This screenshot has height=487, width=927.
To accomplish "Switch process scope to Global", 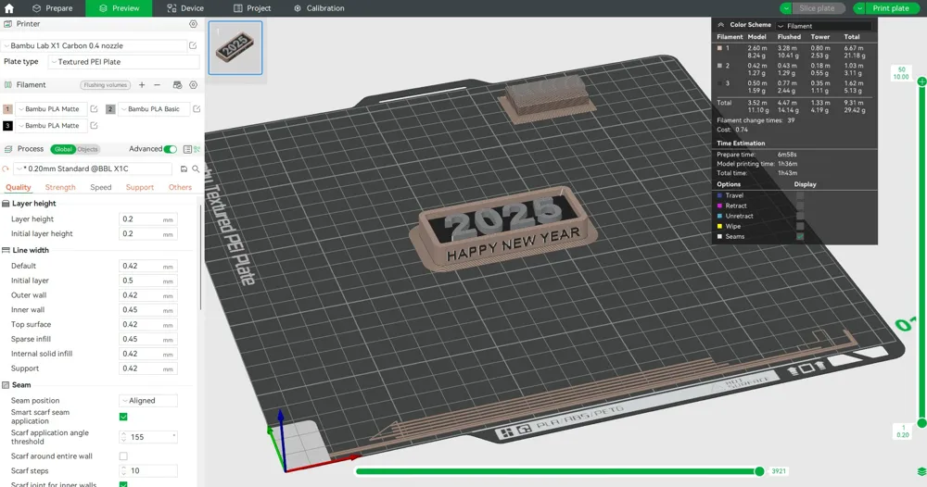I will tap(63, 149).
